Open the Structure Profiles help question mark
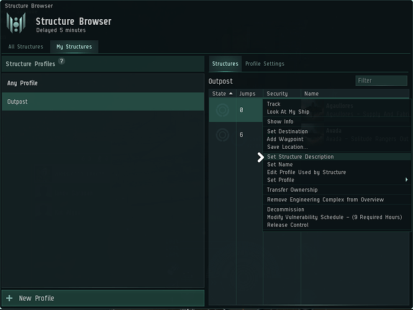Viewport: 413px width, 310px height. [61, 61]
